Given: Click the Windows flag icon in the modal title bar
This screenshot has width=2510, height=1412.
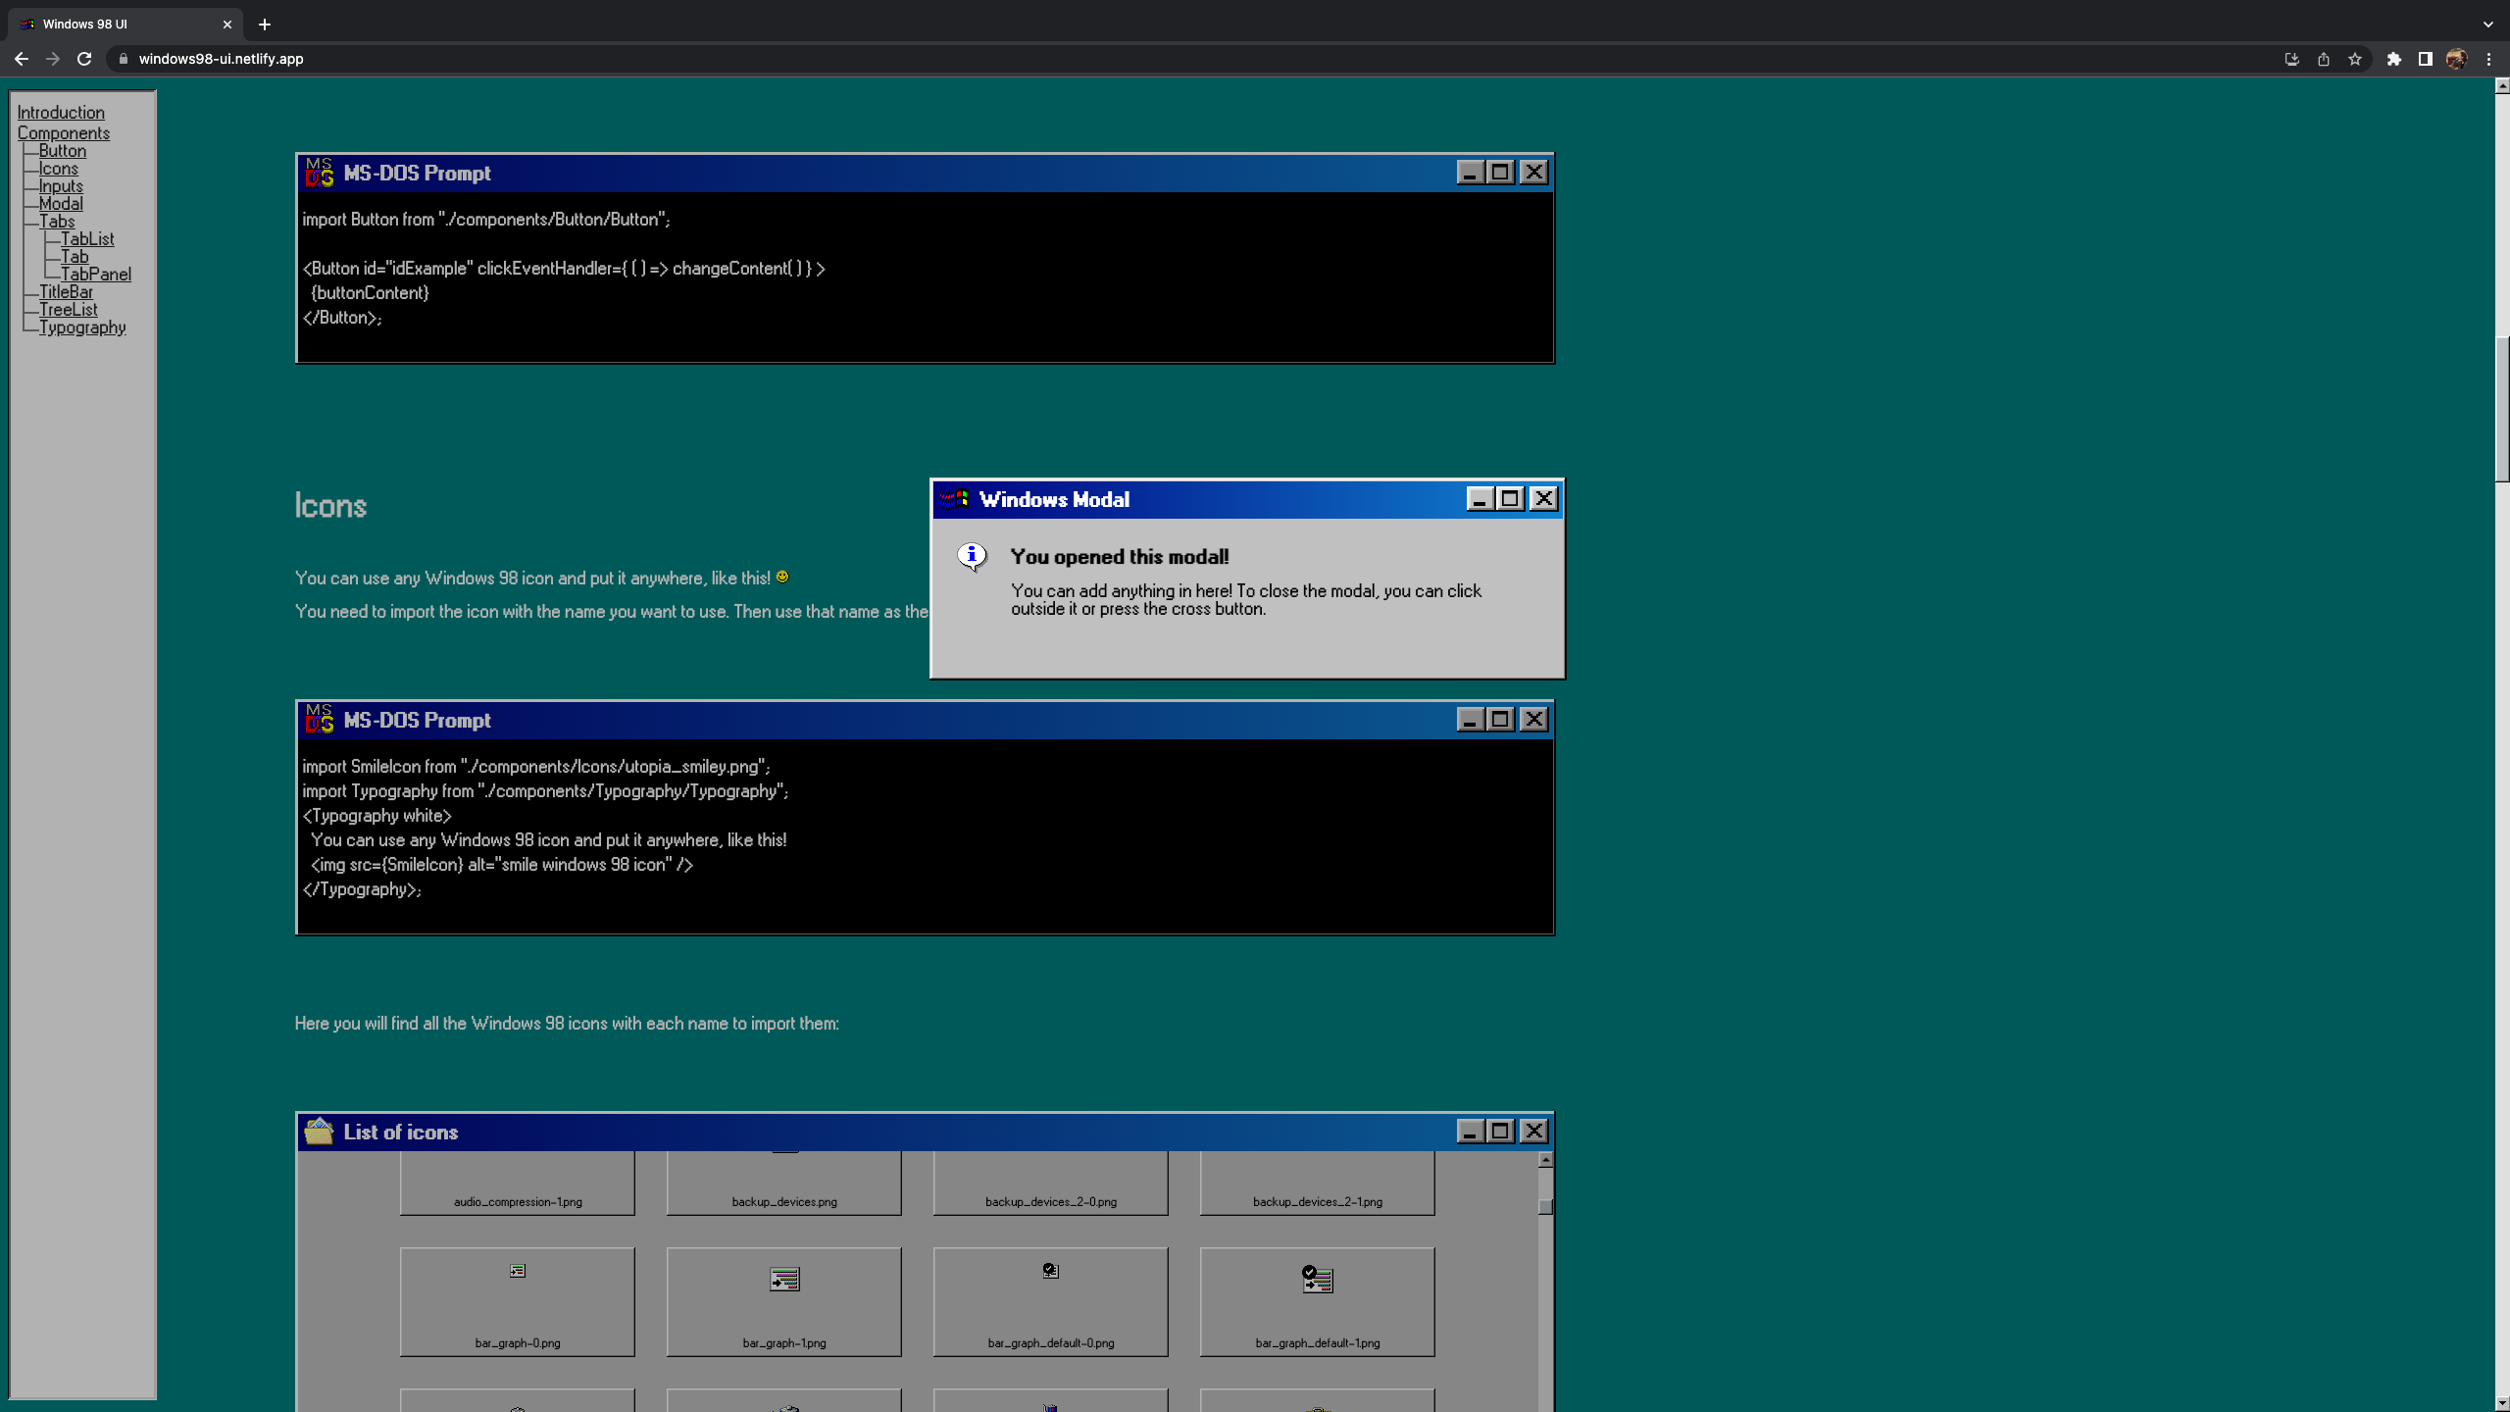Looking at the screenshot, I should pyautogui.click(x=955, y=499).
